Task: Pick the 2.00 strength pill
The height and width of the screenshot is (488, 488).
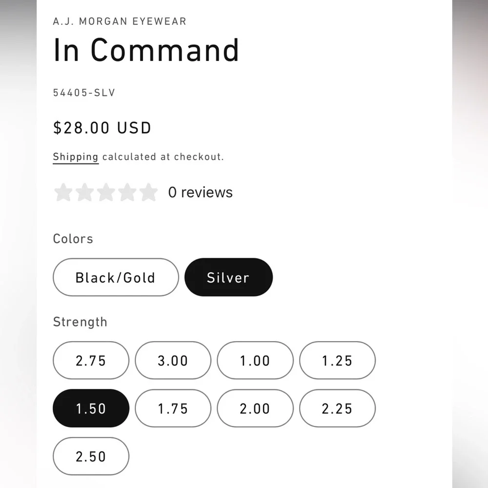Action: click(x=255, y=408)
